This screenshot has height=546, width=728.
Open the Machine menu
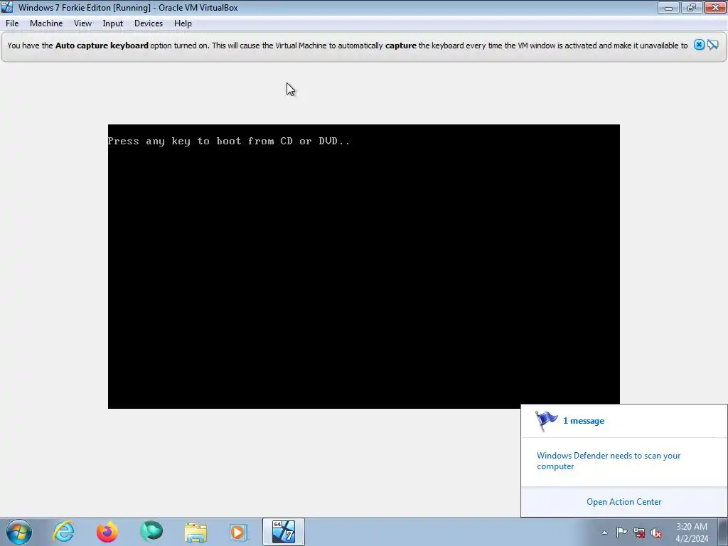[46, 23]
